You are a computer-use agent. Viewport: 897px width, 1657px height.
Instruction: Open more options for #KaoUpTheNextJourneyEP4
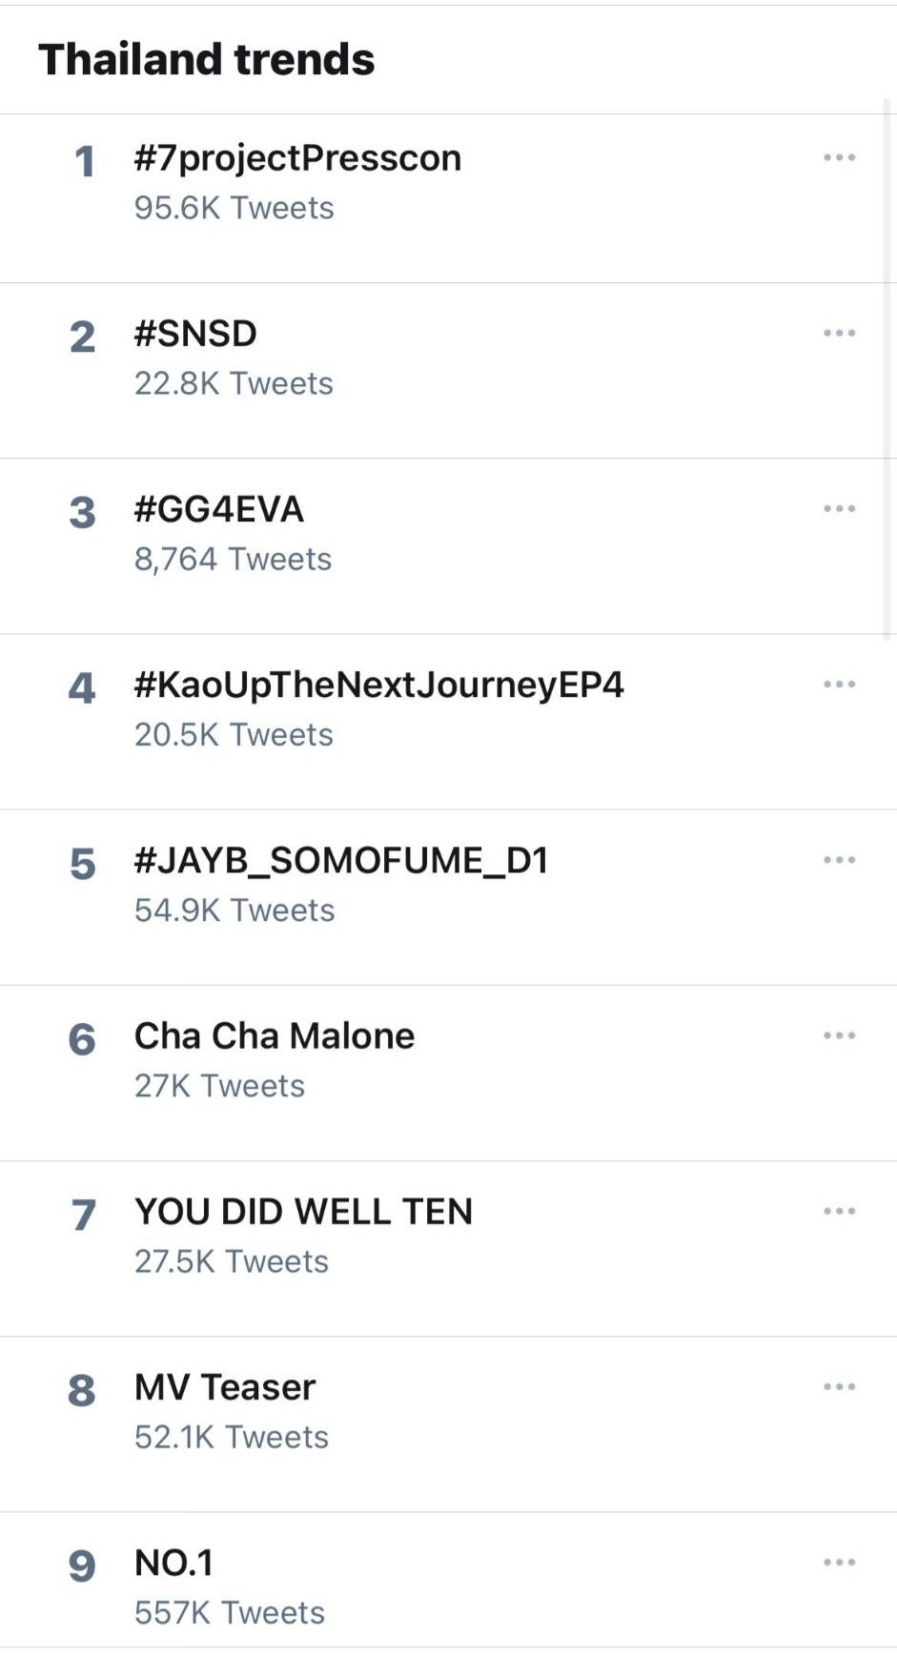coord(839,684)
